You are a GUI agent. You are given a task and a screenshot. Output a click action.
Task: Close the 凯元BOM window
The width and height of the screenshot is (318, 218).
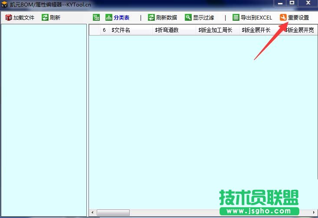(308, 3)
